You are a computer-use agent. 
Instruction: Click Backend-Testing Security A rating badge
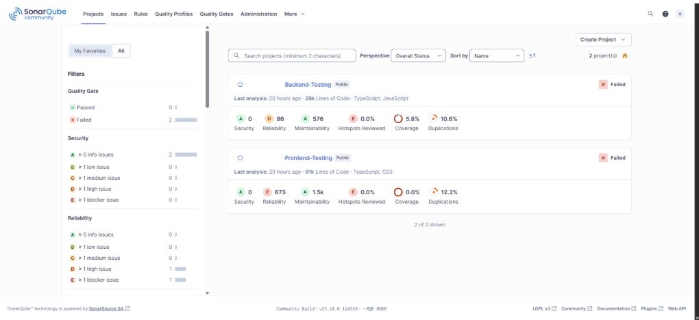click(x=241, y=119)
